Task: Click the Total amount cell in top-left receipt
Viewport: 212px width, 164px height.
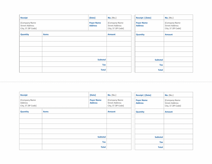Action: (x=119, y=69)
